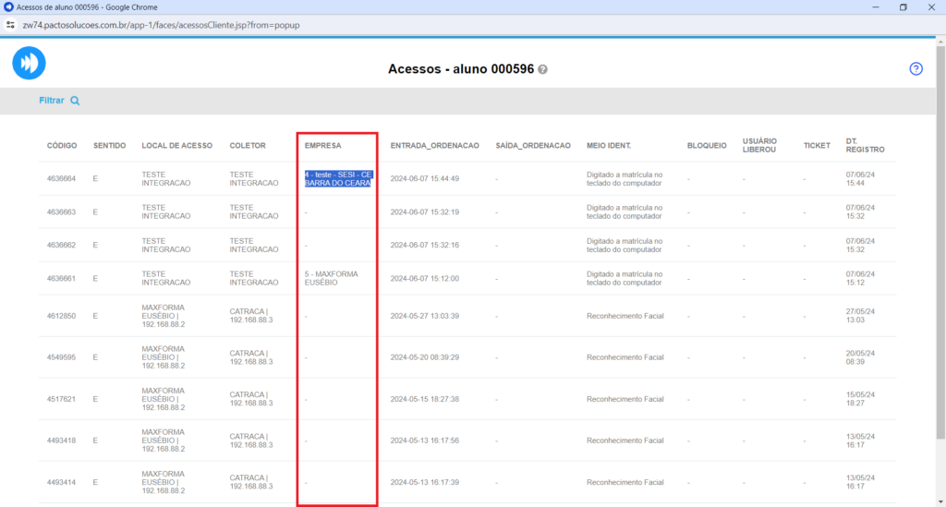Click the EMPRESA column header
Viewport: 946px width, 507px height.
click(x=323, y=146)
